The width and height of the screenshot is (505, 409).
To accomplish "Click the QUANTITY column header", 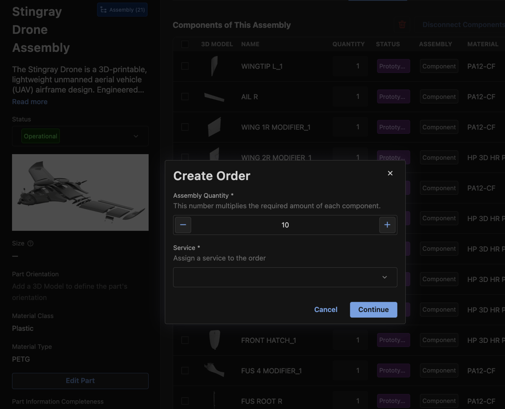I will (348, 44).
